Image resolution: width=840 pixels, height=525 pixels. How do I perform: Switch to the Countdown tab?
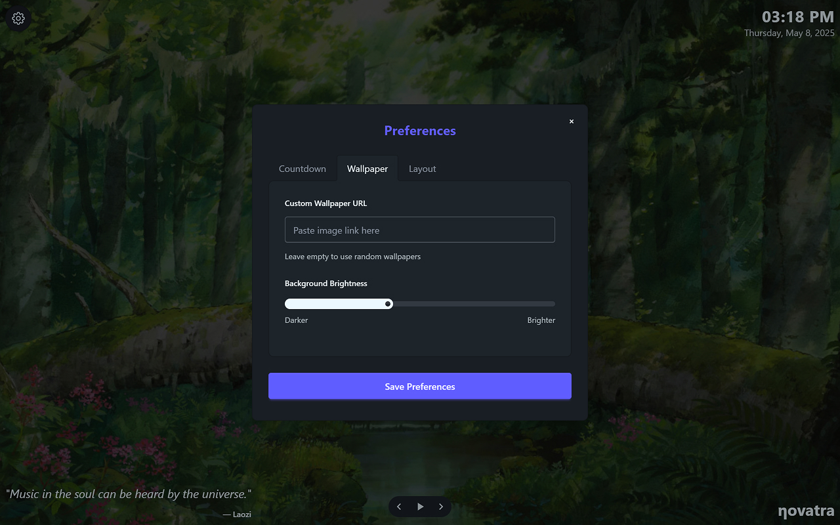pyautogui.click(x=303, y=169)
